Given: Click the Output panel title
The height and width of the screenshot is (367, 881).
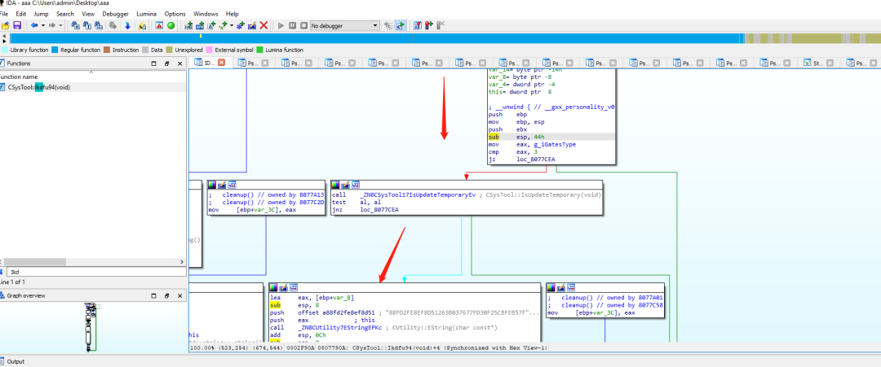Looking at the screenshot, I should pyautogui.click(x=15, y=362).
